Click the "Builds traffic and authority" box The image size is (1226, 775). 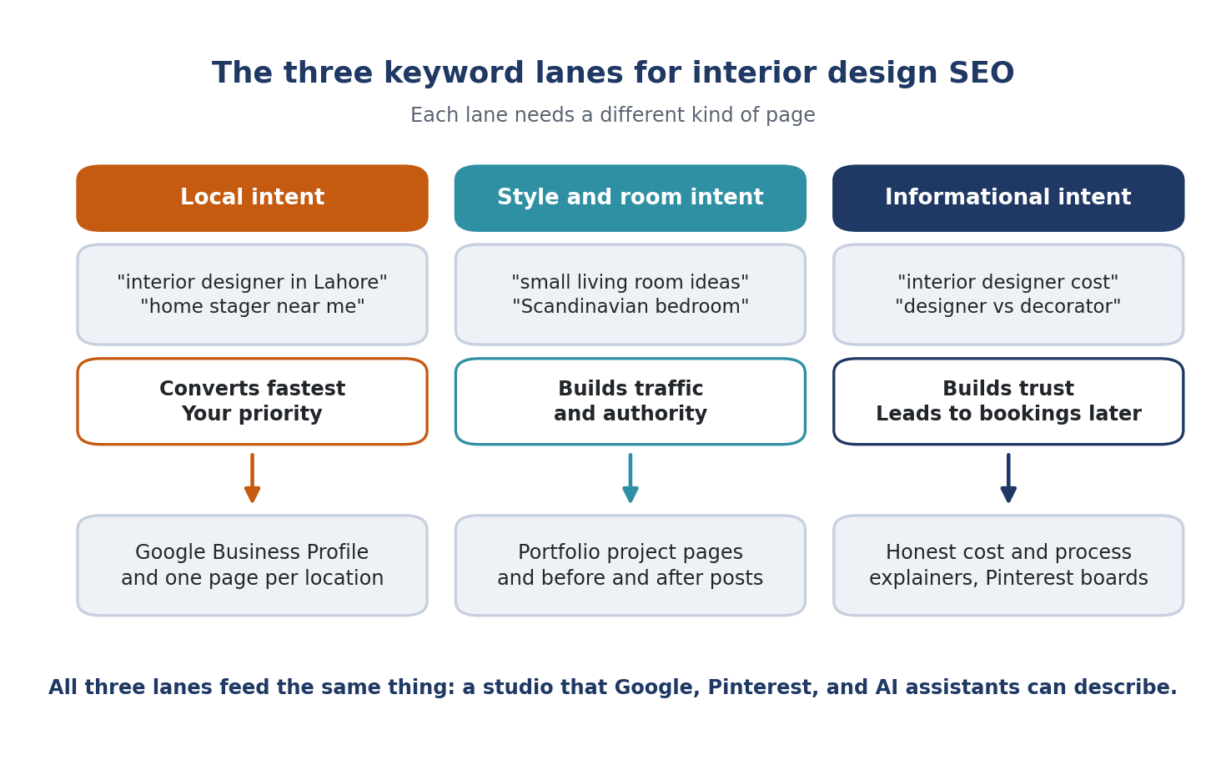[631, 401]
